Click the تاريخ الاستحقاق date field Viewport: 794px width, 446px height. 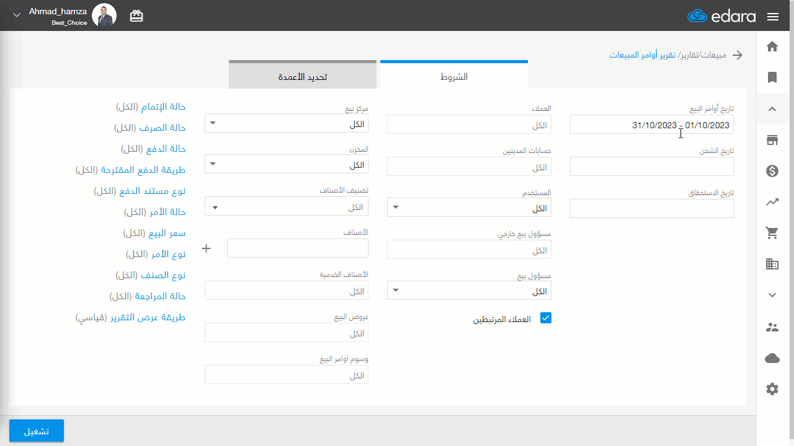[x=652, y=208]
